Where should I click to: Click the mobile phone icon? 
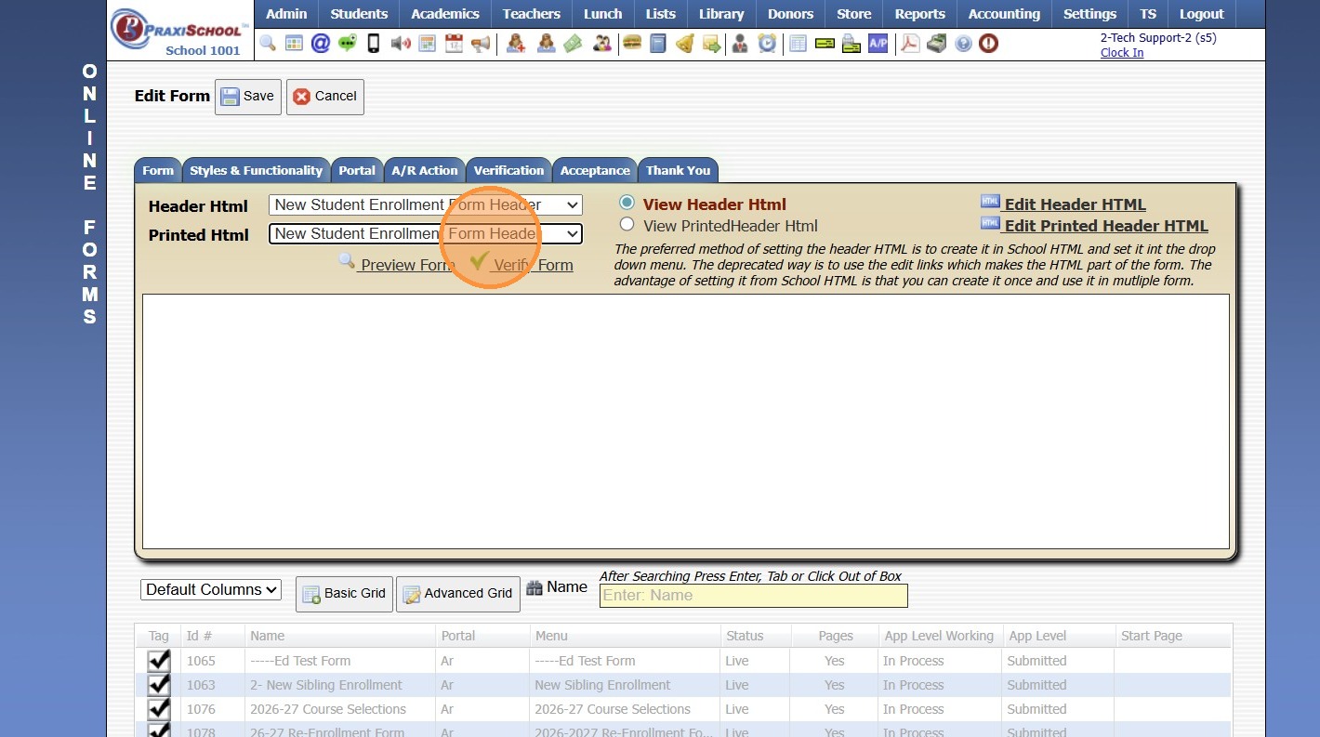[374, 43]
